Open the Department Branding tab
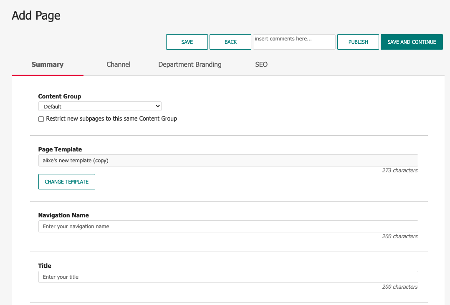Image resolution: width=450 pixels, height=305 pixels. (190, 64)
